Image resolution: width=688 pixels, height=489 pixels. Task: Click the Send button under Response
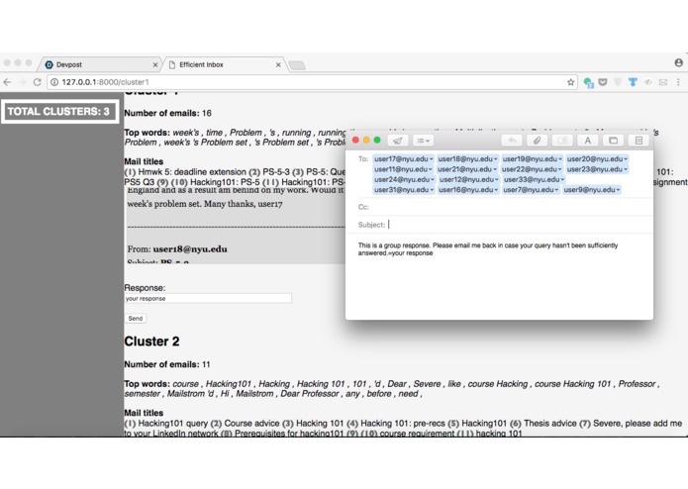pos(136,319)
